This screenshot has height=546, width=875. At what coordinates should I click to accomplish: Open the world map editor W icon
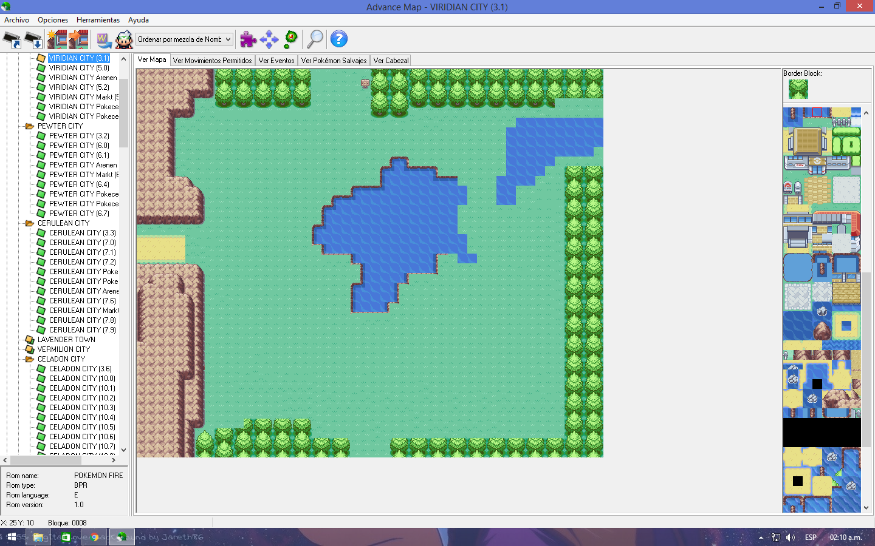pos(104,39)
